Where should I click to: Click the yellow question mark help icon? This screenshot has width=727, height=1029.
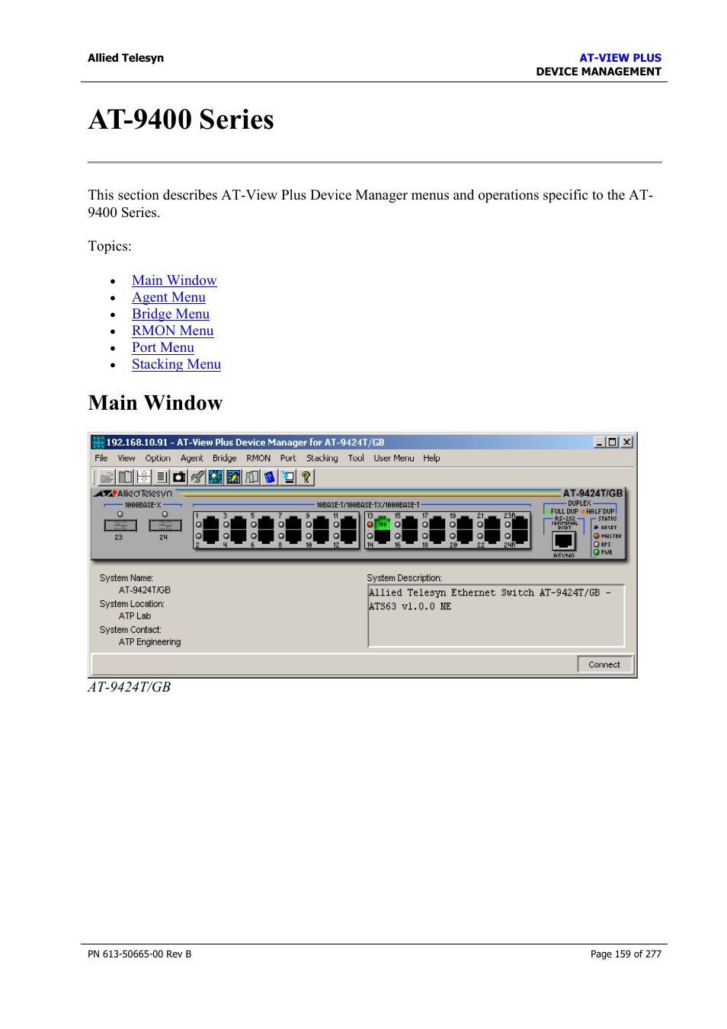tap(306, 477)
